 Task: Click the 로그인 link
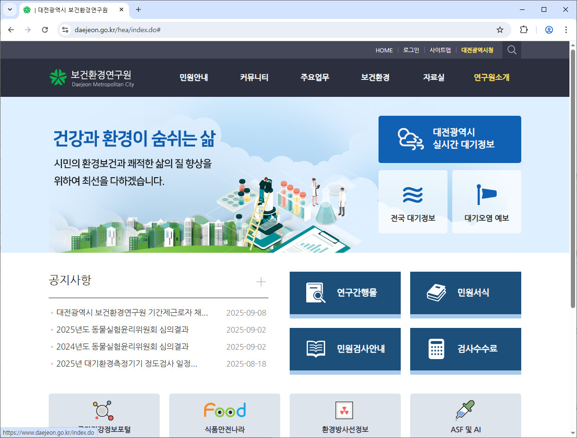411,50
